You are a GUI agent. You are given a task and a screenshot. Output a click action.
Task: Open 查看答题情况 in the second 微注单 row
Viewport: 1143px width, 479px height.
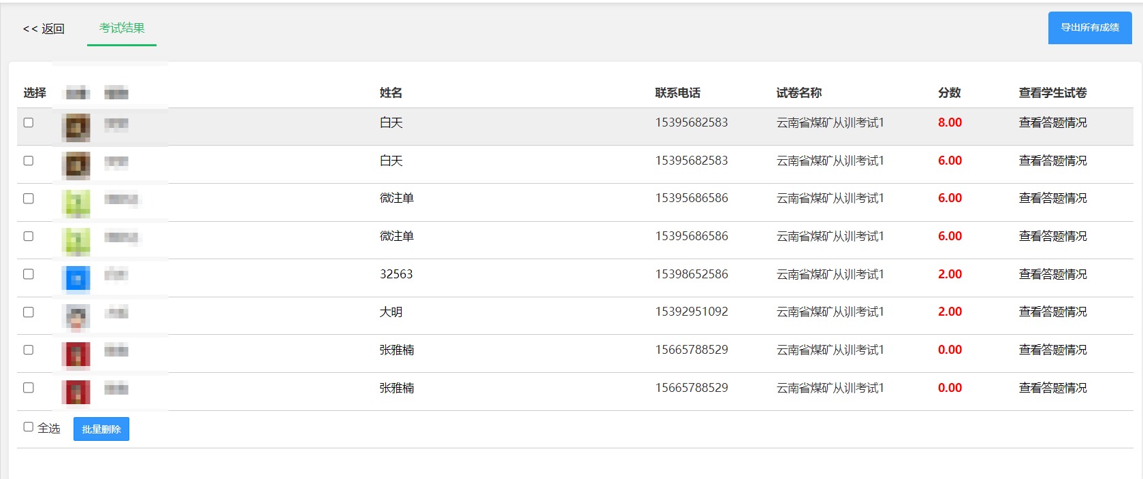pos(1052,236)
